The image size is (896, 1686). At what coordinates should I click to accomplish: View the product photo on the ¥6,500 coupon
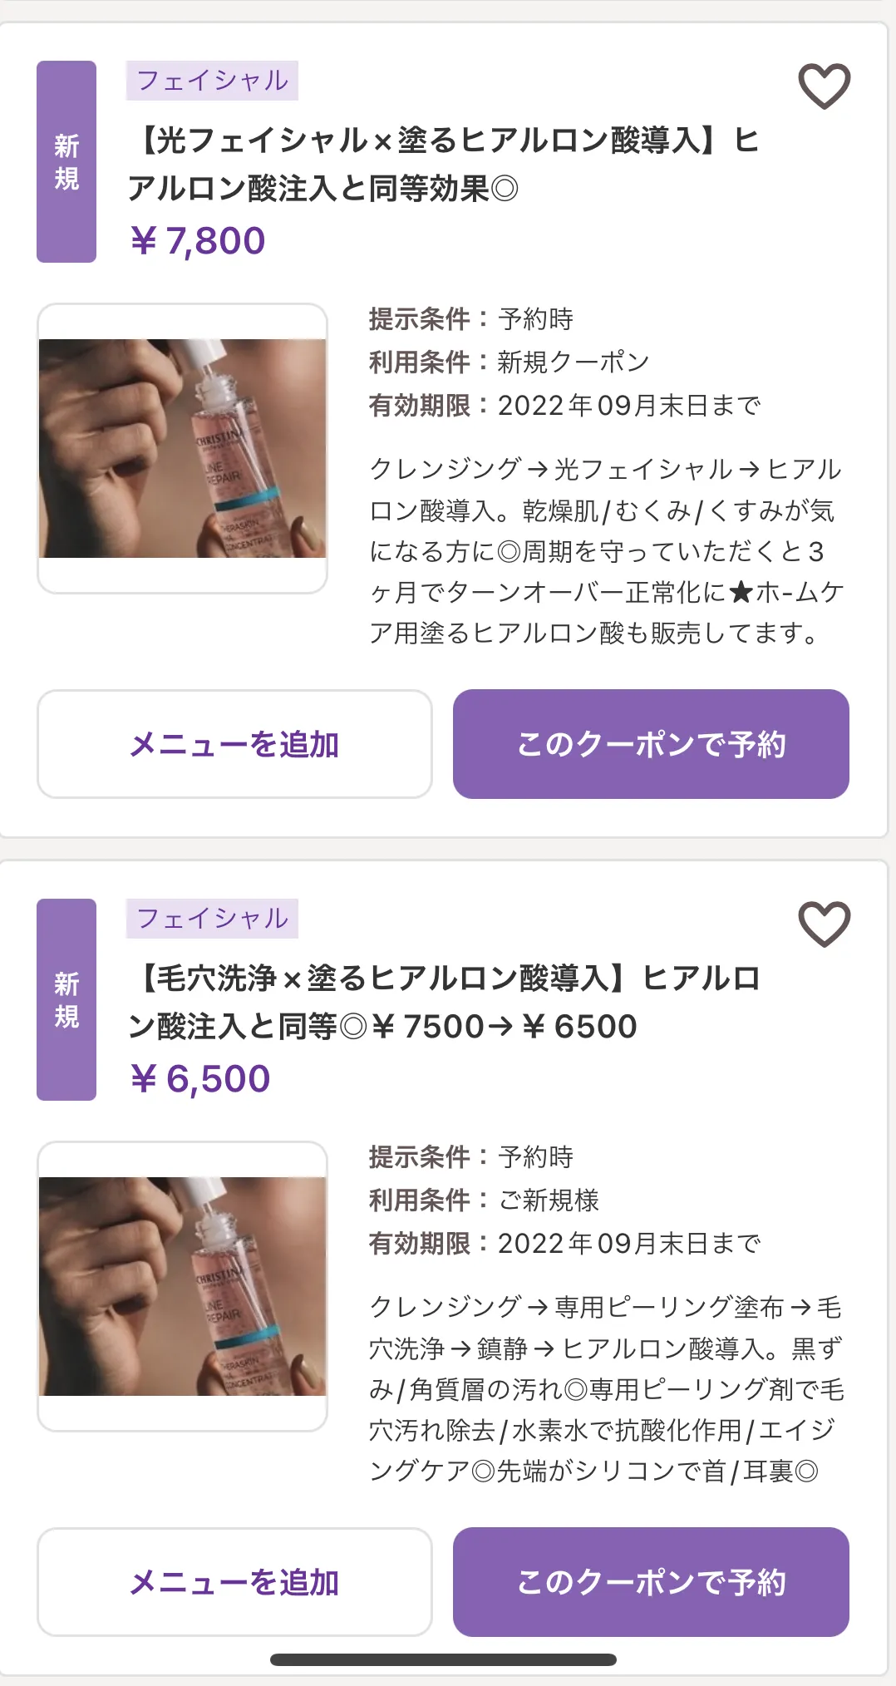(x=182, y=1286)
